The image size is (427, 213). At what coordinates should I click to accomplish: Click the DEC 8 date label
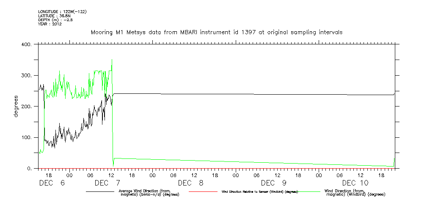pyautogui.click(x=190, y=183)
